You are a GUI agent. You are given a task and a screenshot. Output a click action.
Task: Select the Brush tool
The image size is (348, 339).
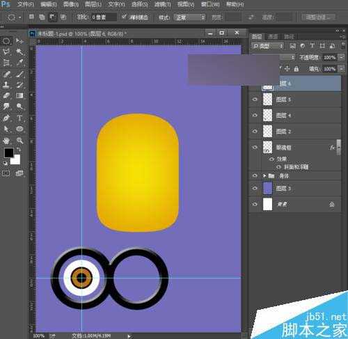click(19, 74)
